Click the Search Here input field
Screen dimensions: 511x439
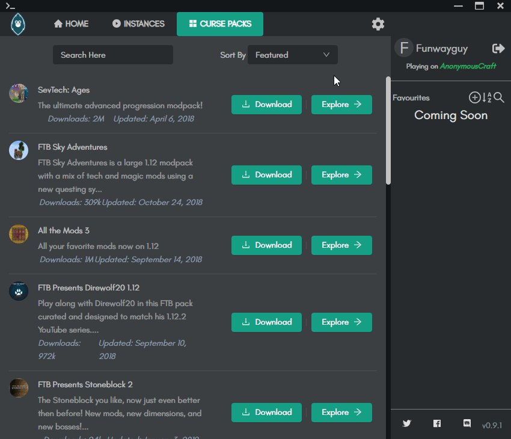(112, 55)
